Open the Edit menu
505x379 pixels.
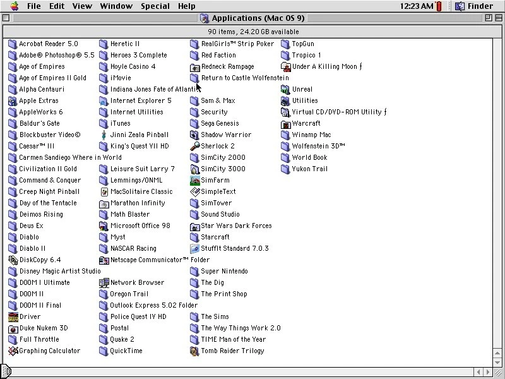click(57, 6)
